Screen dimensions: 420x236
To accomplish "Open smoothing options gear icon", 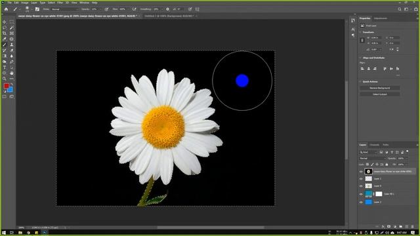I will click(x=168, y=9).
